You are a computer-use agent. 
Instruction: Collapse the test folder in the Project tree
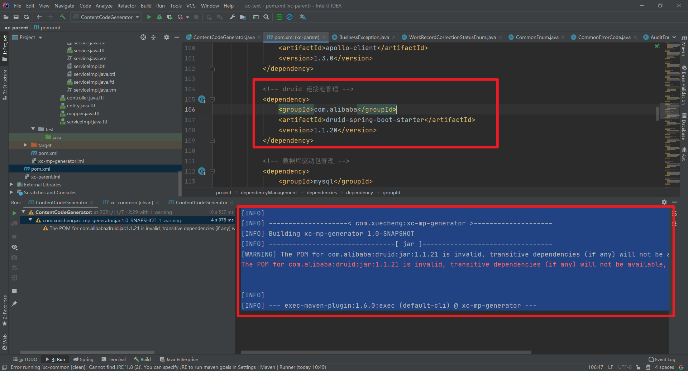[33, 129]
